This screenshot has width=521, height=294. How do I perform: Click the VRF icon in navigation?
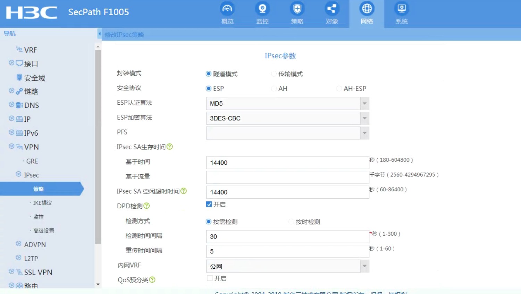(x=19, y=50)
